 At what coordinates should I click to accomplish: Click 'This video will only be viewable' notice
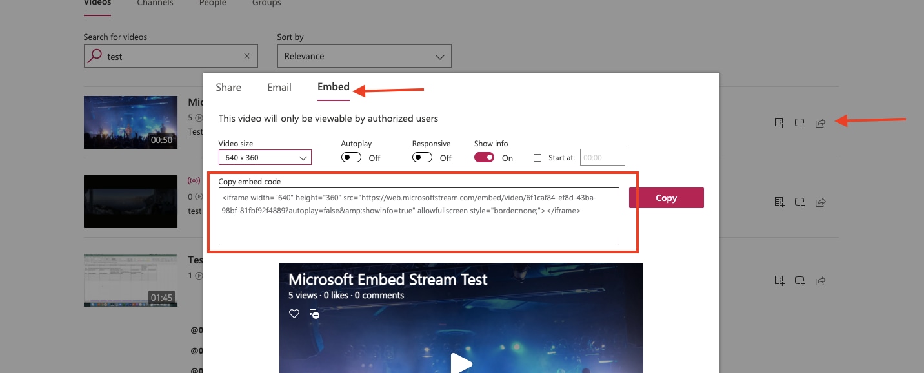point(328,119)
